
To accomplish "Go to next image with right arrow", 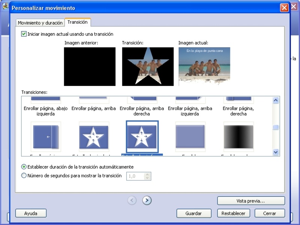I will coord(147,201).
